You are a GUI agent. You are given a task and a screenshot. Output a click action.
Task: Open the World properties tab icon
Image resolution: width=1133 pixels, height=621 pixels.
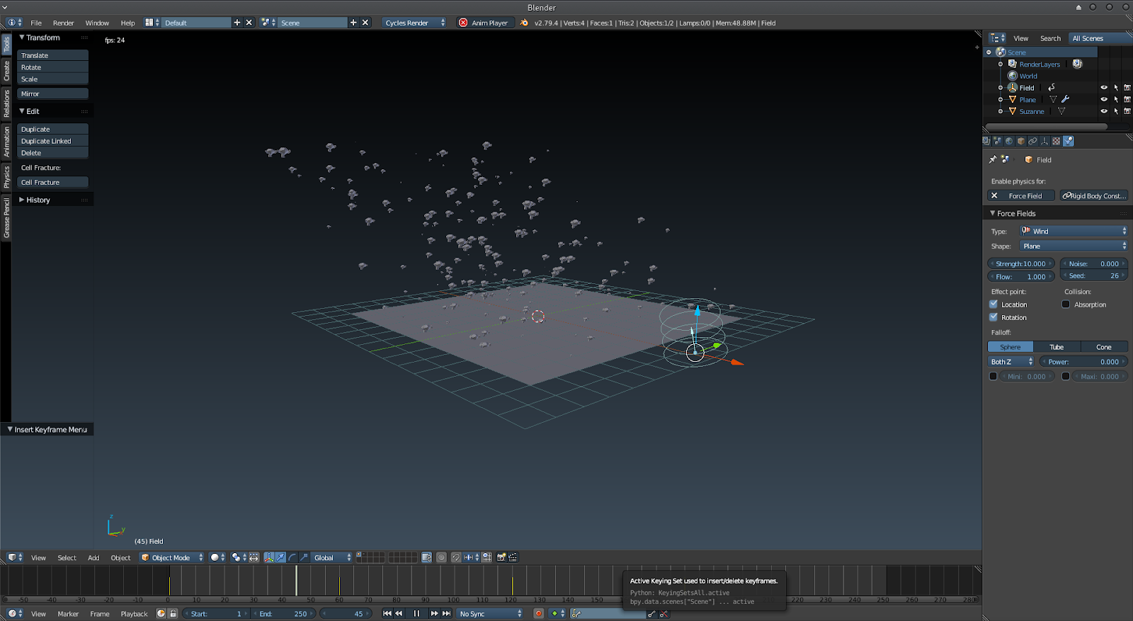(x=1009, y=141)
